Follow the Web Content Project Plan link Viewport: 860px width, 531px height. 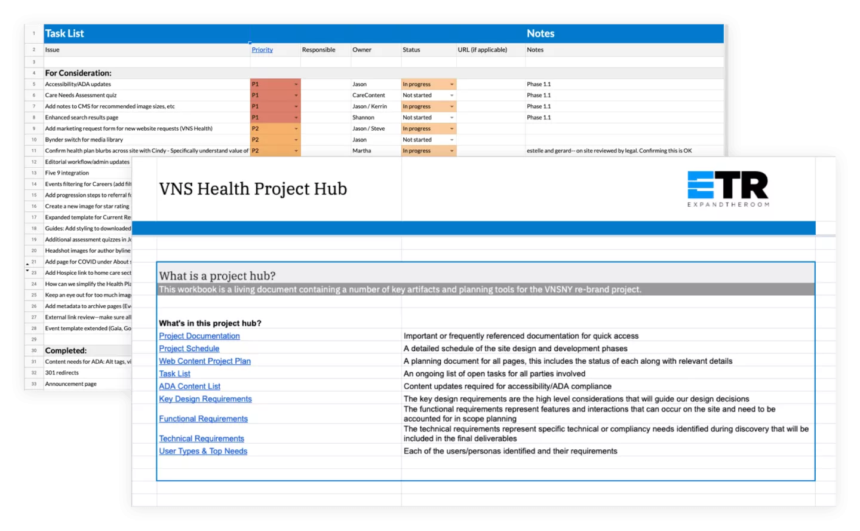point(205,361)
